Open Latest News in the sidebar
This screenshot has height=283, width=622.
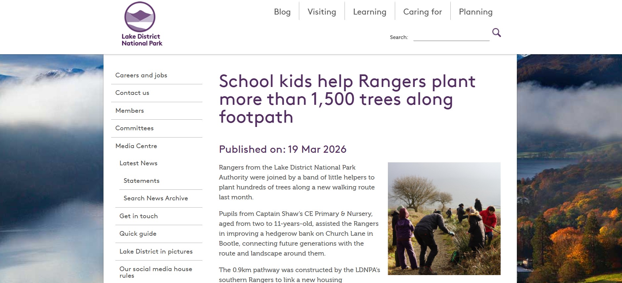138,163
